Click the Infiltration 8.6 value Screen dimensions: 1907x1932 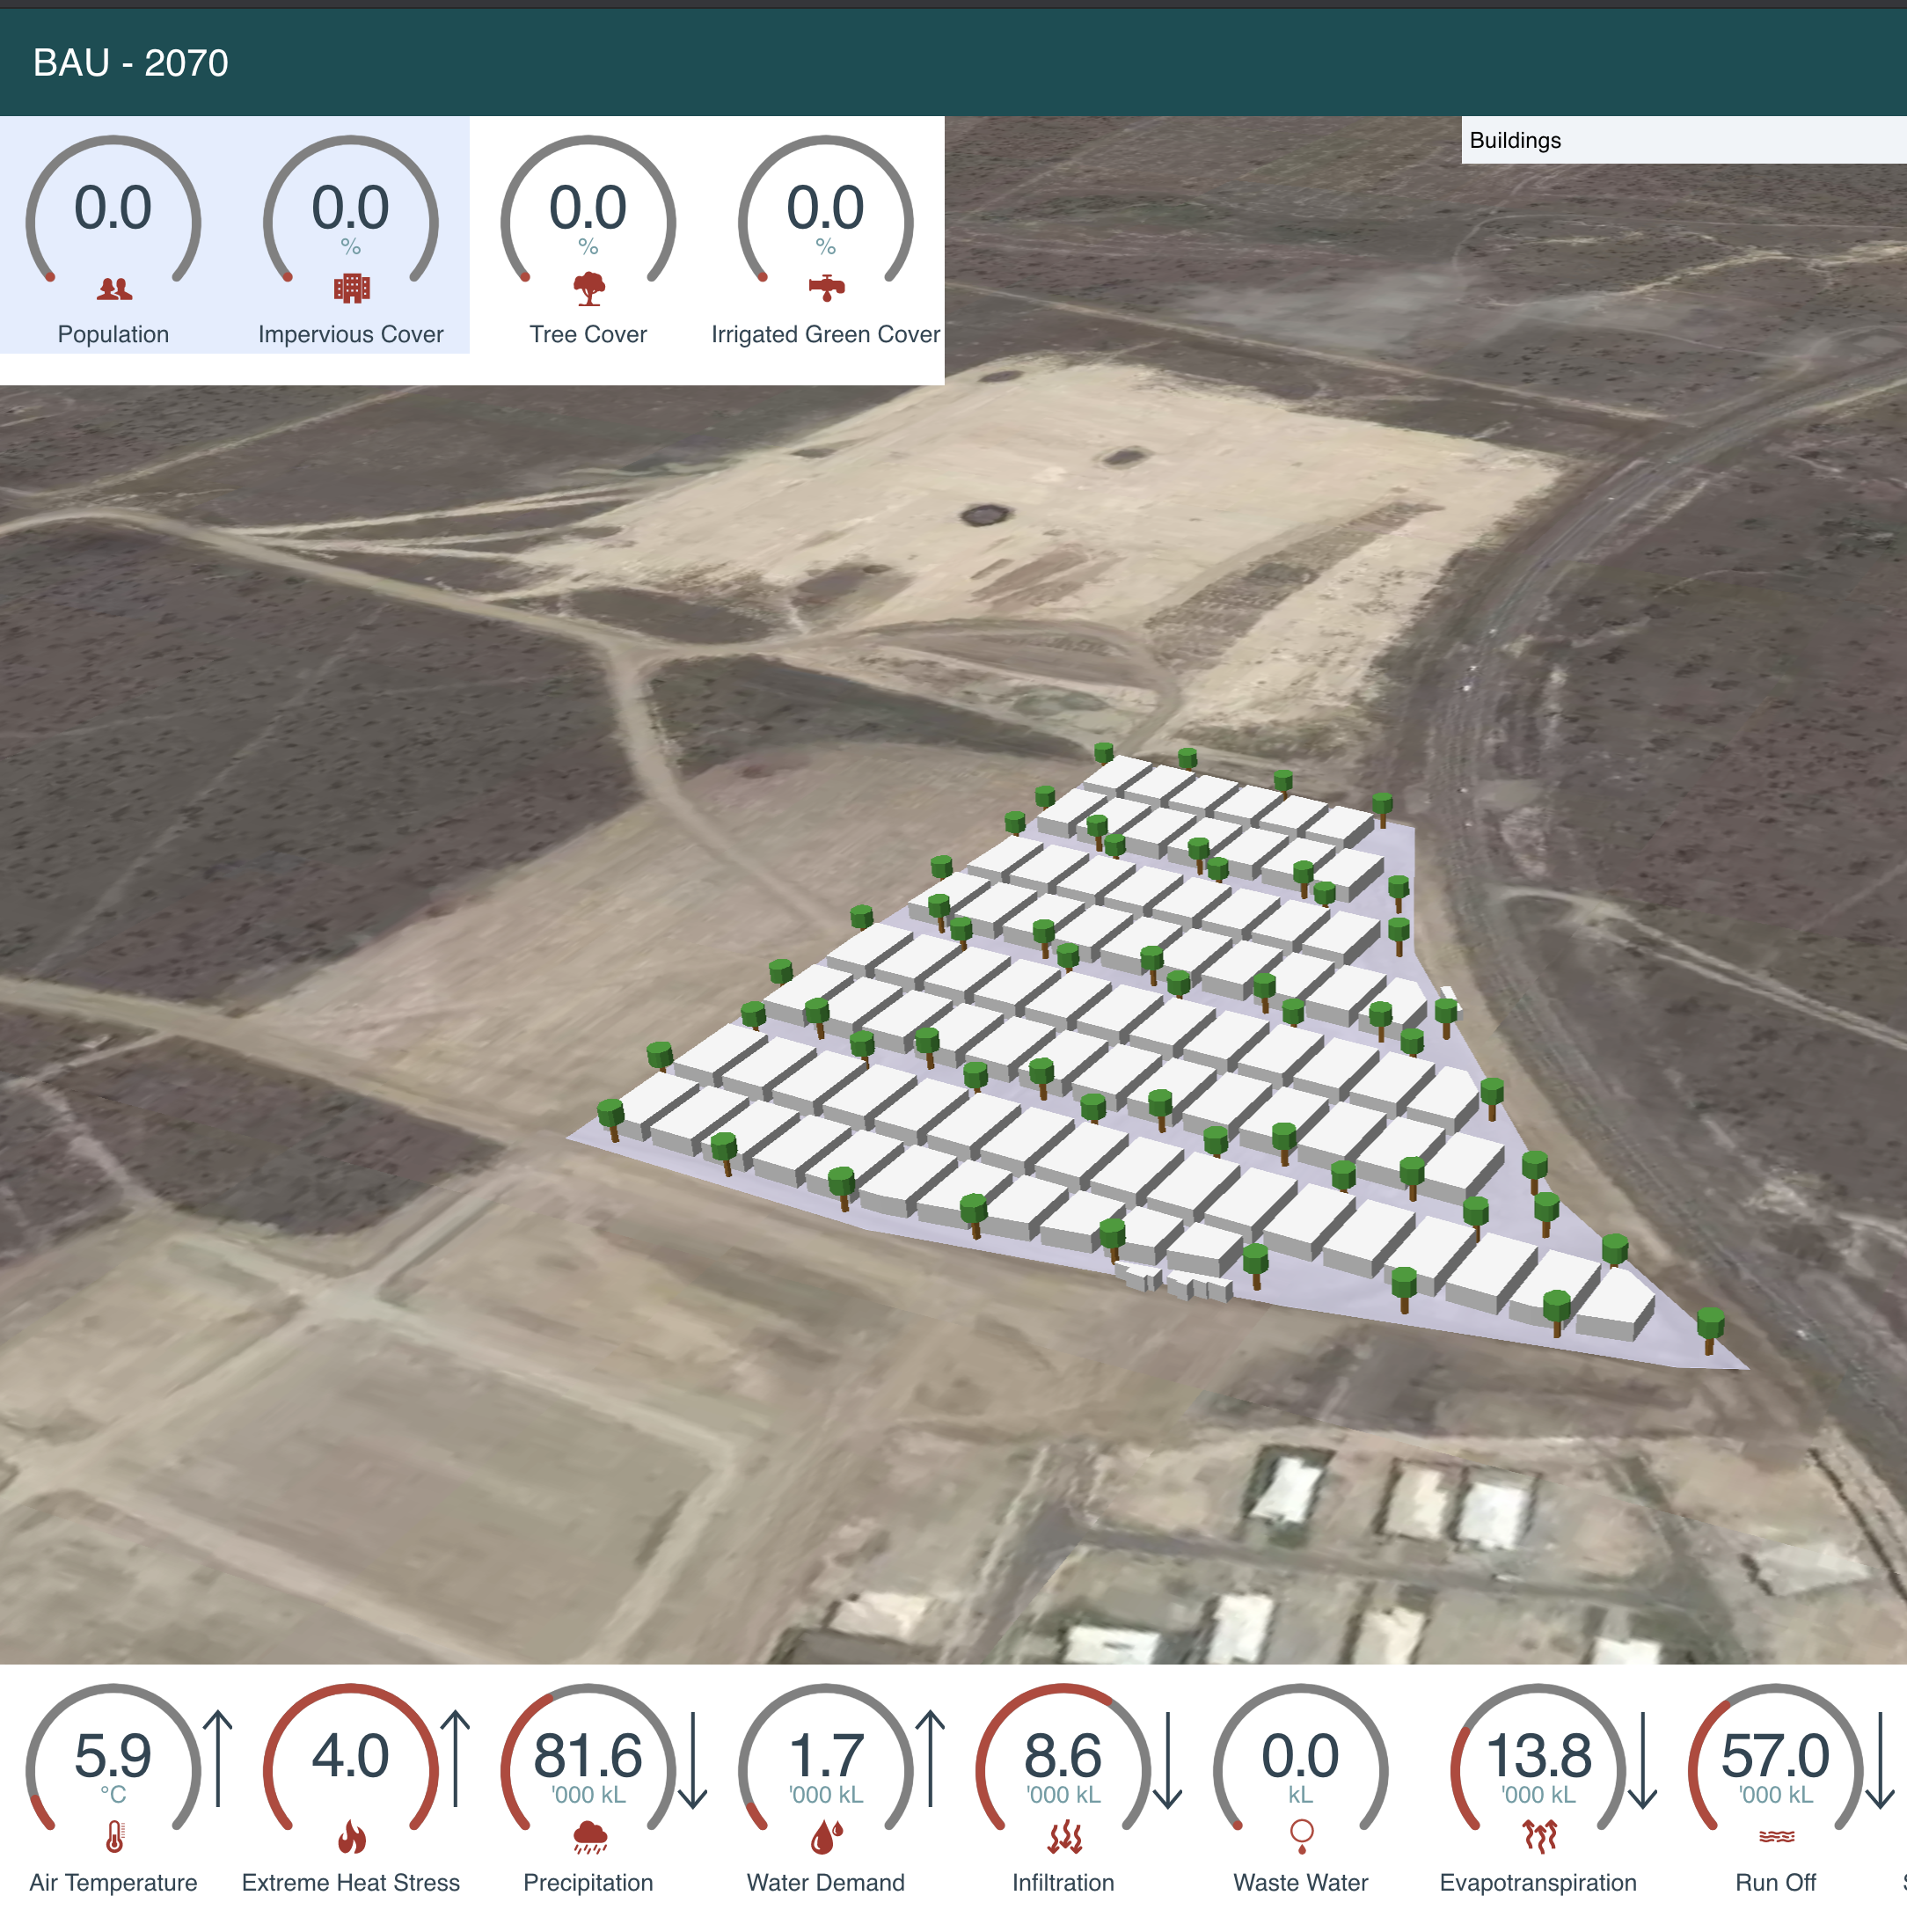click(x=1064, y=1756)
